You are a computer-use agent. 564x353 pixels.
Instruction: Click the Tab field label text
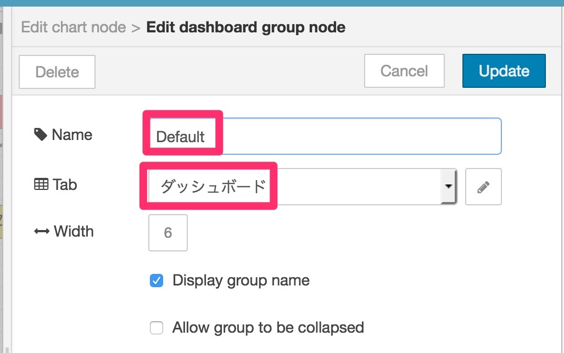65,184
